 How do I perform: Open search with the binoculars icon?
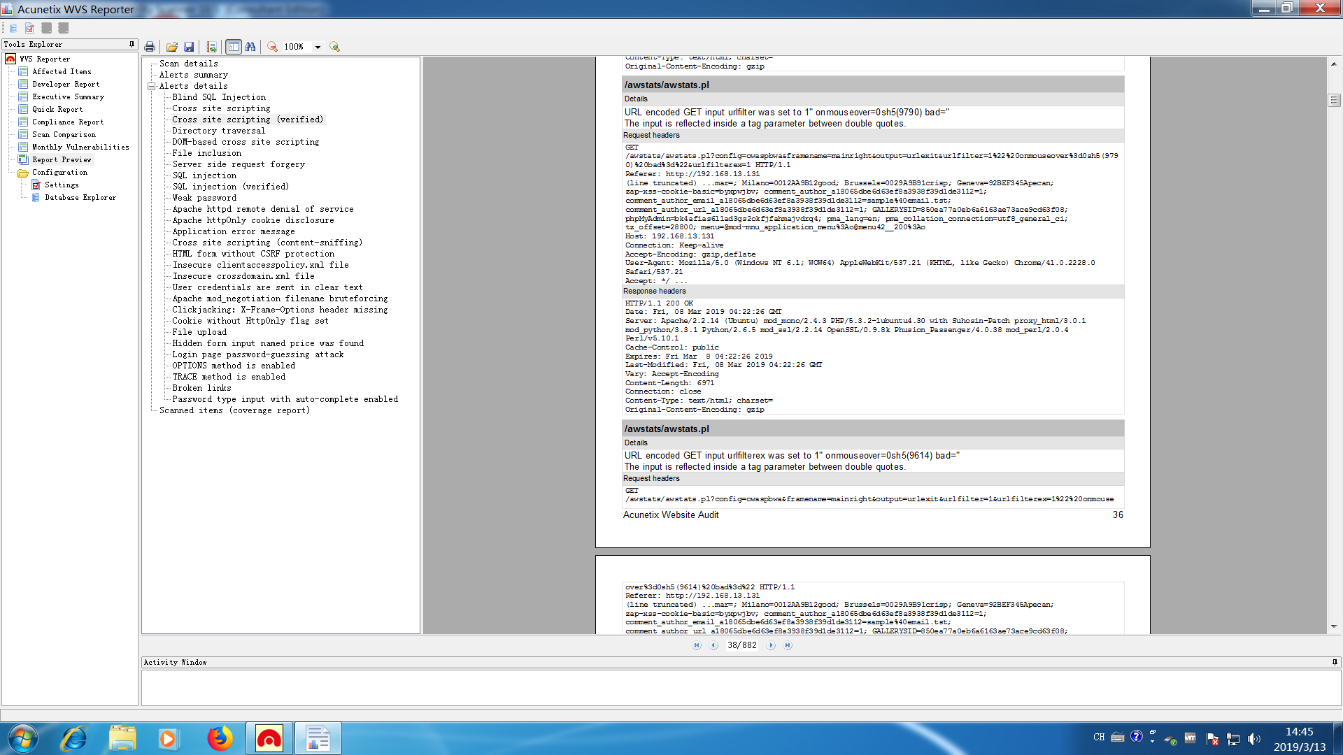(250, 47)
